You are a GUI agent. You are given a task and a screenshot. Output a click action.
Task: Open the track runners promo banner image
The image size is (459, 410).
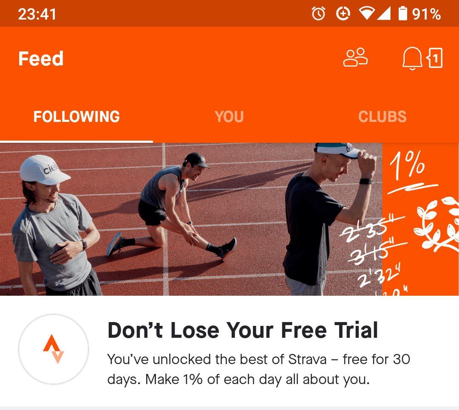[x=229, y=219]
